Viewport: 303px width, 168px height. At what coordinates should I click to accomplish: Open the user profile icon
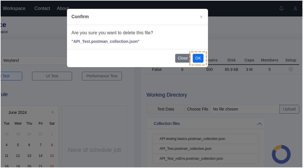(x=295, y=8)
